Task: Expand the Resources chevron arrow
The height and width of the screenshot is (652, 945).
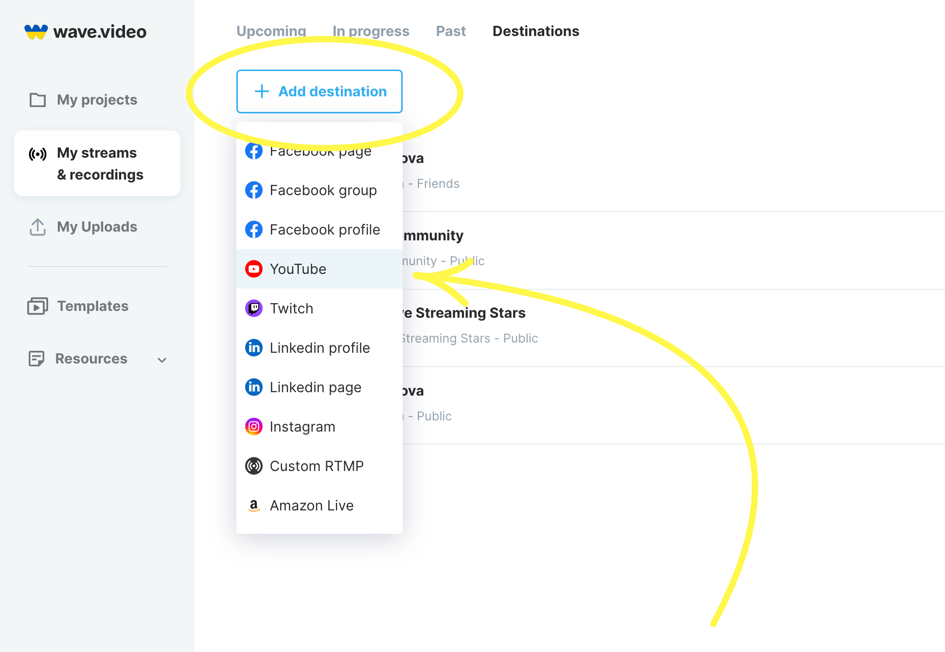Action: [x=162, y=360]
